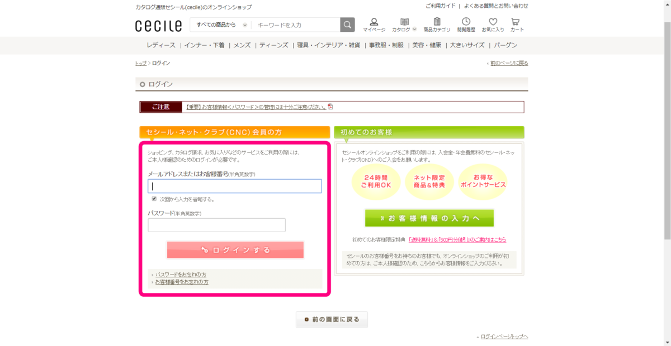Open 送料無料&500円分値引 offer link
Viewport: 671px width, 346px height.
457,239
